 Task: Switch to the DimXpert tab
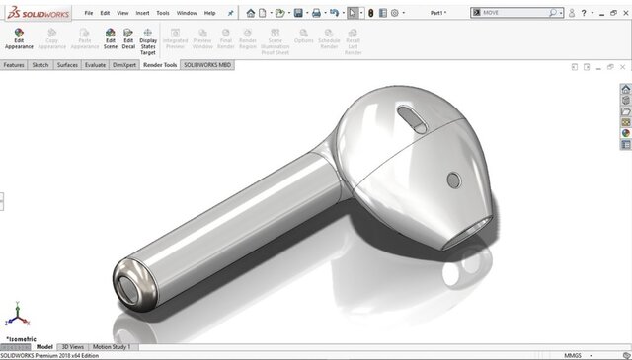tap(124, 65)
